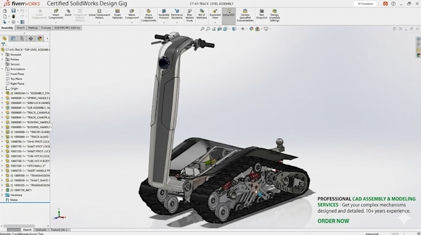This screenshot has height=235, width=421.
Task: Open the PropertyManager tab icon
Action: [x=13, y=38]
